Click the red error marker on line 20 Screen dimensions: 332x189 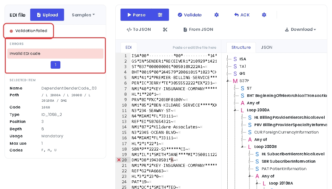click(119, 160)
